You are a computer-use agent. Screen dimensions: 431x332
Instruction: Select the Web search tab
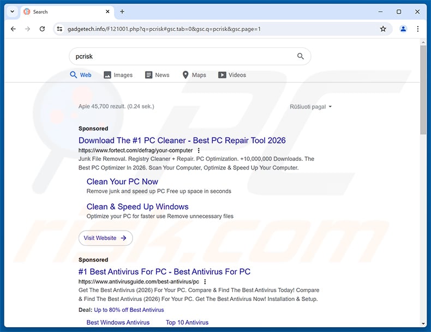[81, 75]
